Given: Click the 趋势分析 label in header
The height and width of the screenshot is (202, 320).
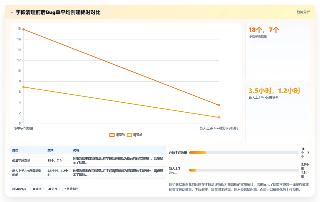Looking at the screenshot, I should tap(303, 12).
